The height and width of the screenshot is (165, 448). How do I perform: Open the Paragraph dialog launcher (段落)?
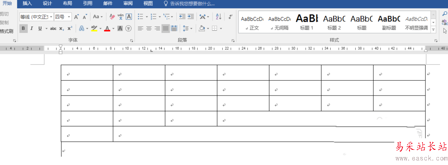(x=233, y=41)
